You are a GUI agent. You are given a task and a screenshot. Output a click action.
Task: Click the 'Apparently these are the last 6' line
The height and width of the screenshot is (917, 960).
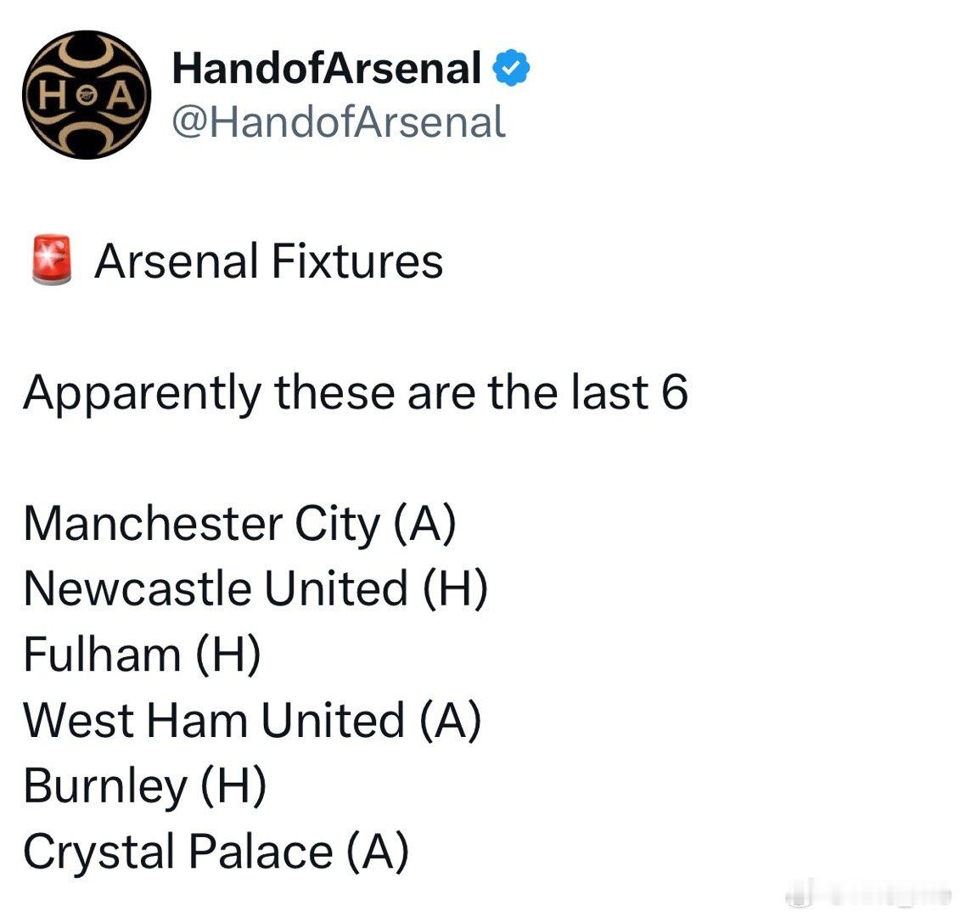pos(356,392)
